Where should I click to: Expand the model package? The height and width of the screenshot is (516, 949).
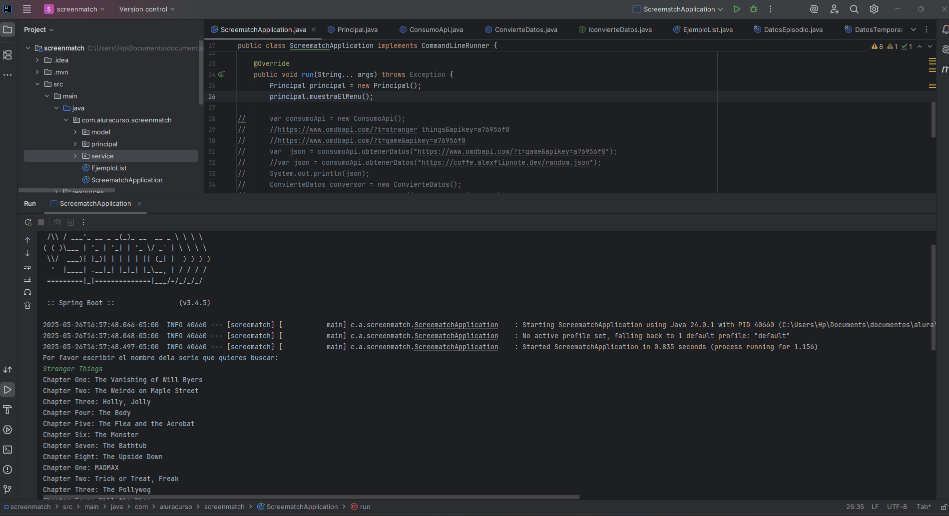(x=75, y=132)
